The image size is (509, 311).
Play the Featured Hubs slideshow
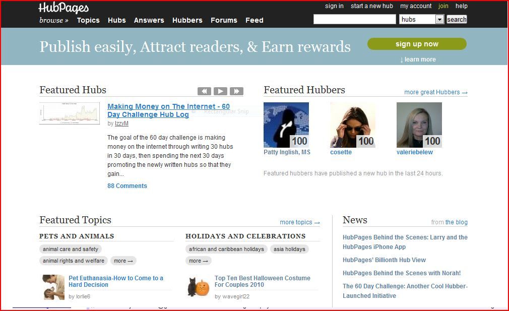click(x=220, y=91)
